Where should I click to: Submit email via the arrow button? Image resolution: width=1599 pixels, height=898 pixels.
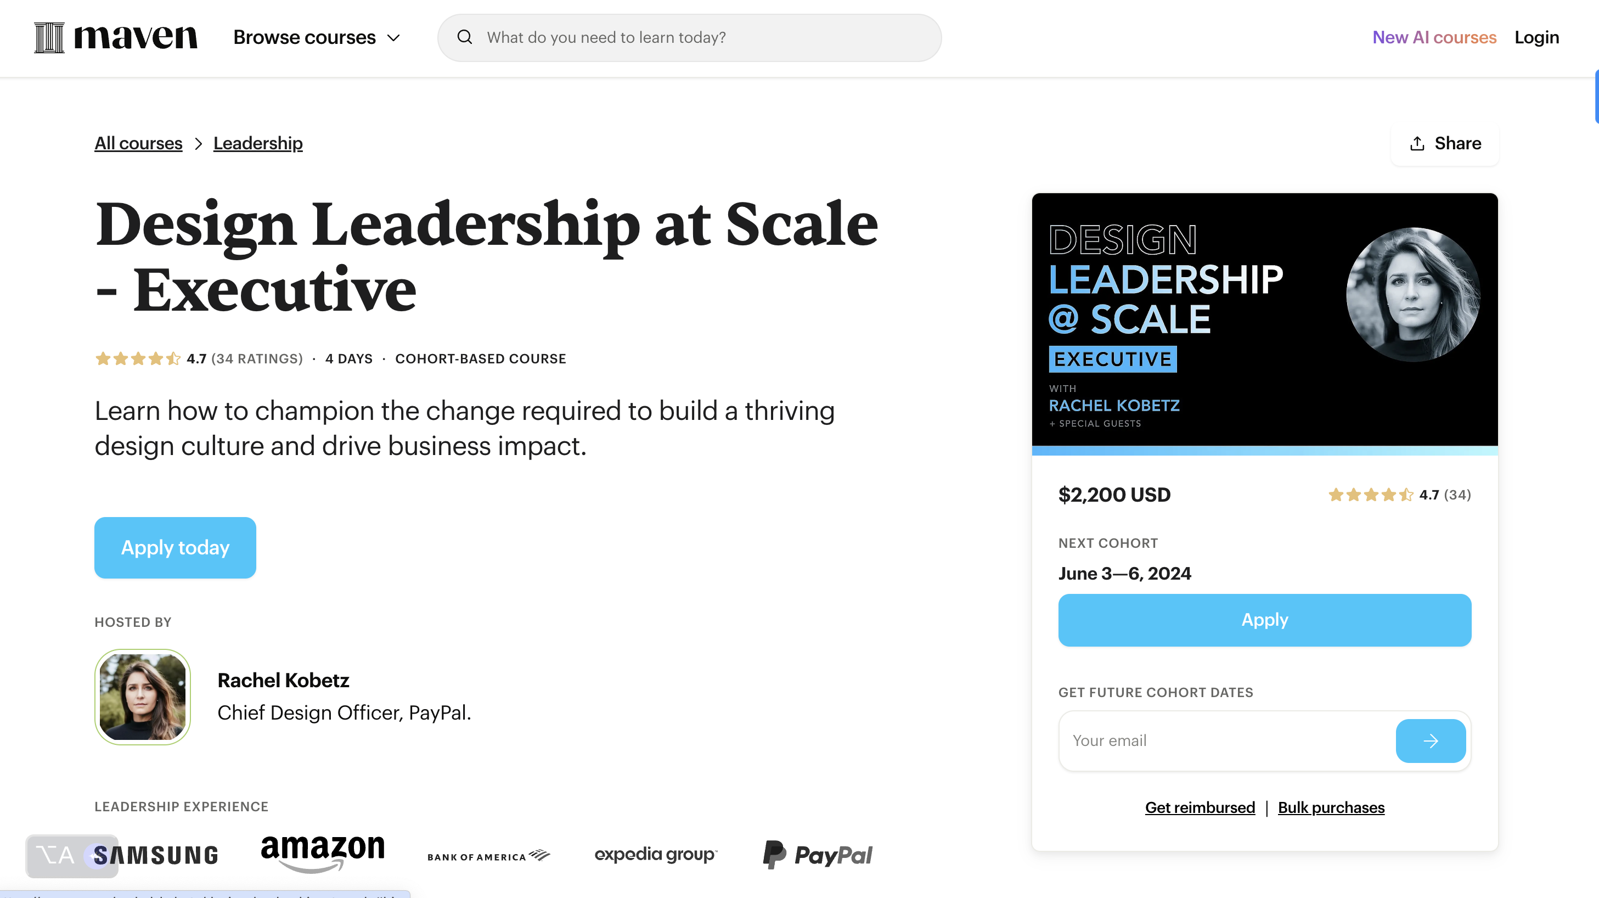coord(1431,740)
